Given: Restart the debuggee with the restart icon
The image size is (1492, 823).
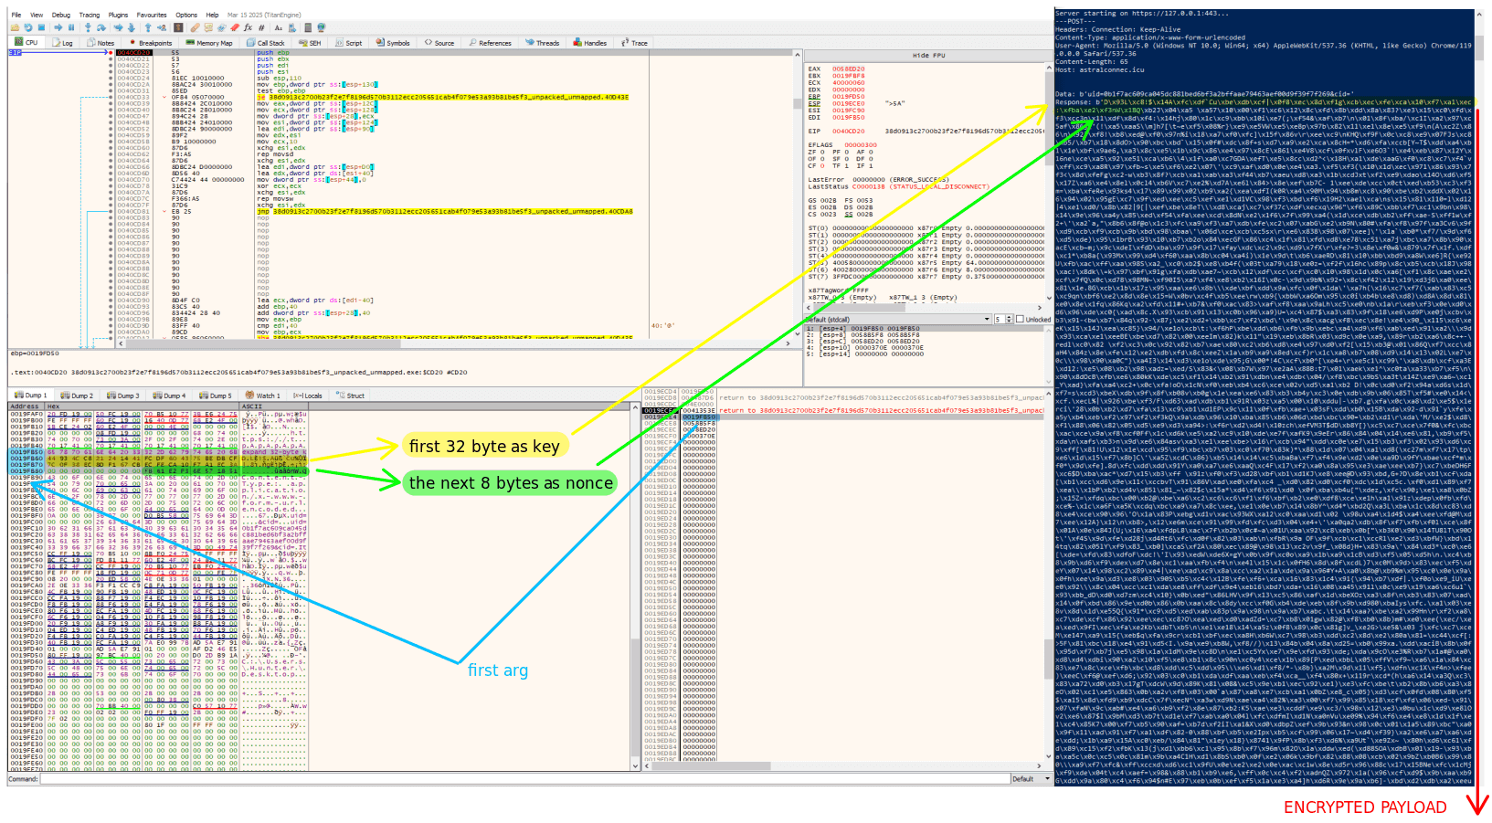Looking at the screenshot, I should point(28,27).
